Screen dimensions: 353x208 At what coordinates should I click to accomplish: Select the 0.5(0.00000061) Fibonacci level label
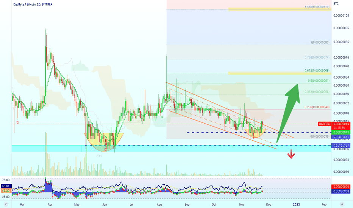coord(319,81)
